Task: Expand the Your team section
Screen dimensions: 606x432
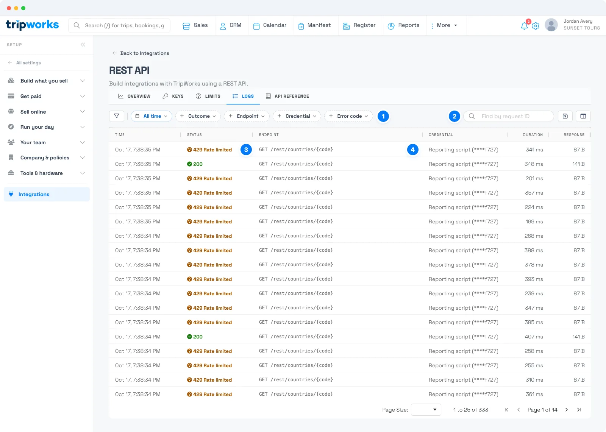Action: click(47, 142)
